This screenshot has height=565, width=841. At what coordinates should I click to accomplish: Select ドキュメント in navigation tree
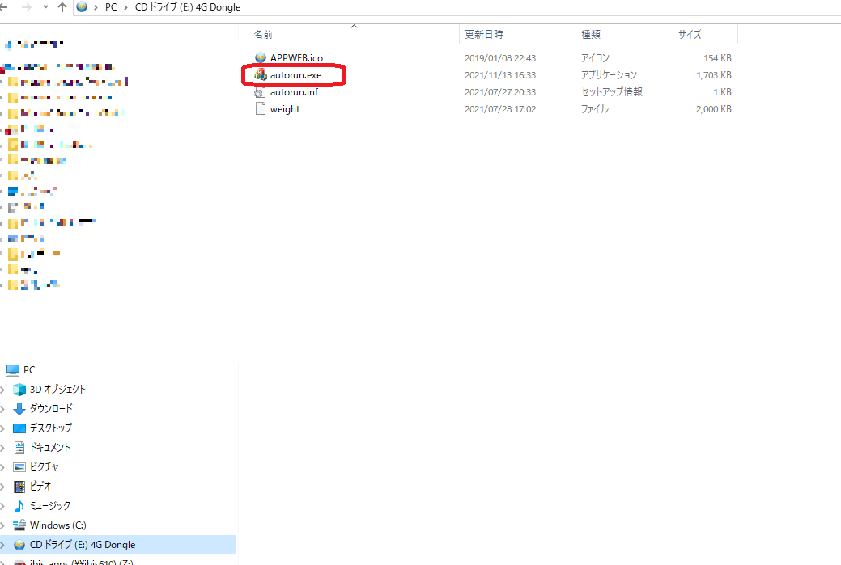(50, 447)
